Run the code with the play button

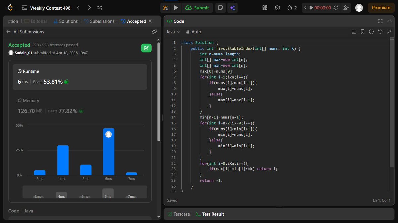point(176,8)
